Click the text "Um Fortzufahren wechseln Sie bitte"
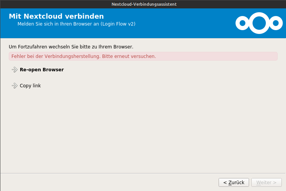This screenshot has width=286, height=191. click(x=50, y=47)
